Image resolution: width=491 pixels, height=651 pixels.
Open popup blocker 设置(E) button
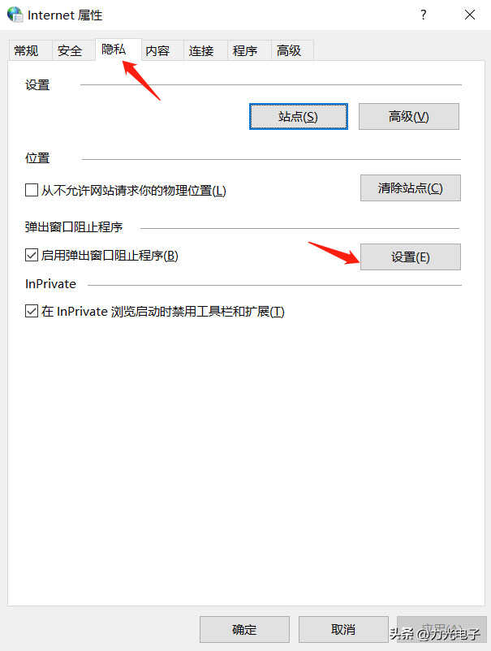(411, 257)
